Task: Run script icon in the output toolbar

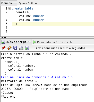Action: coord(27,48)
